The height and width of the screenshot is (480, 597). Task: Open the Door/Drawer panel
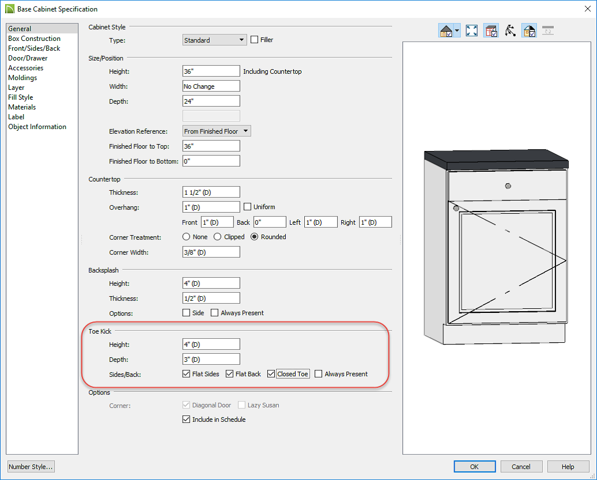click(28, 58)
